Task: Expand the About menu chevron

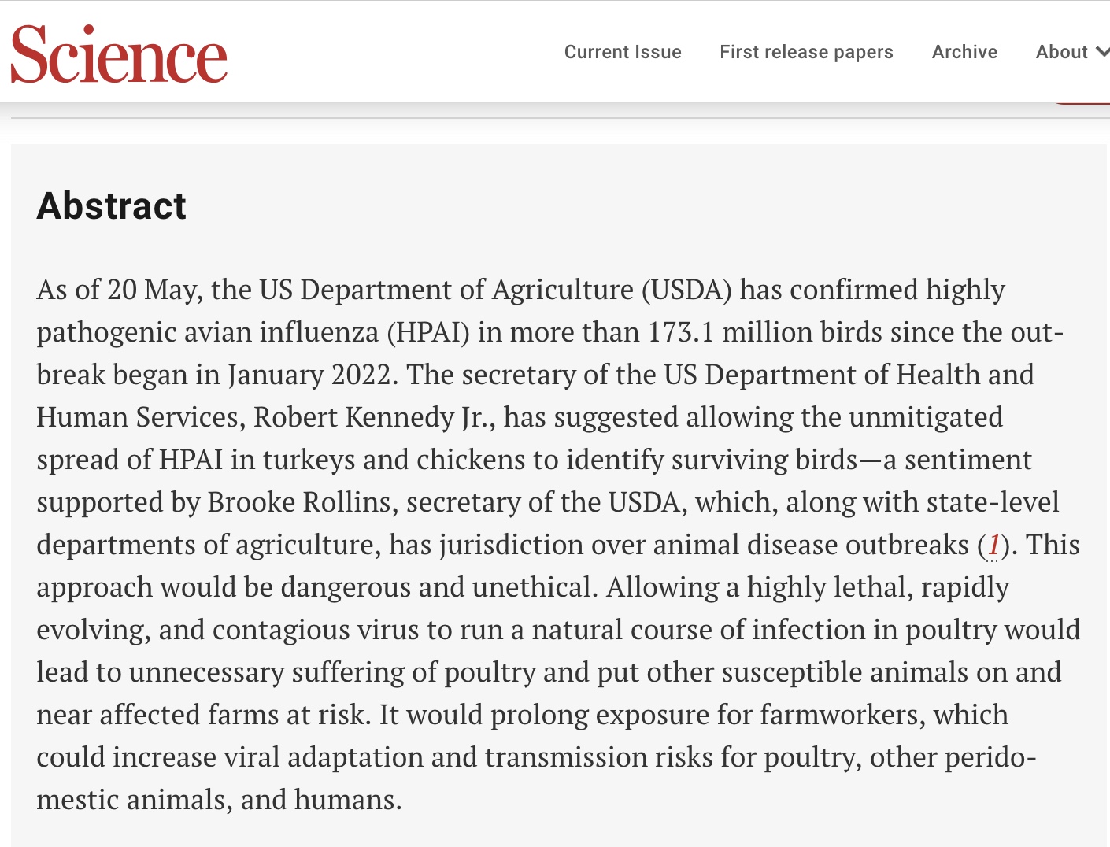Action: (1102, 52)
